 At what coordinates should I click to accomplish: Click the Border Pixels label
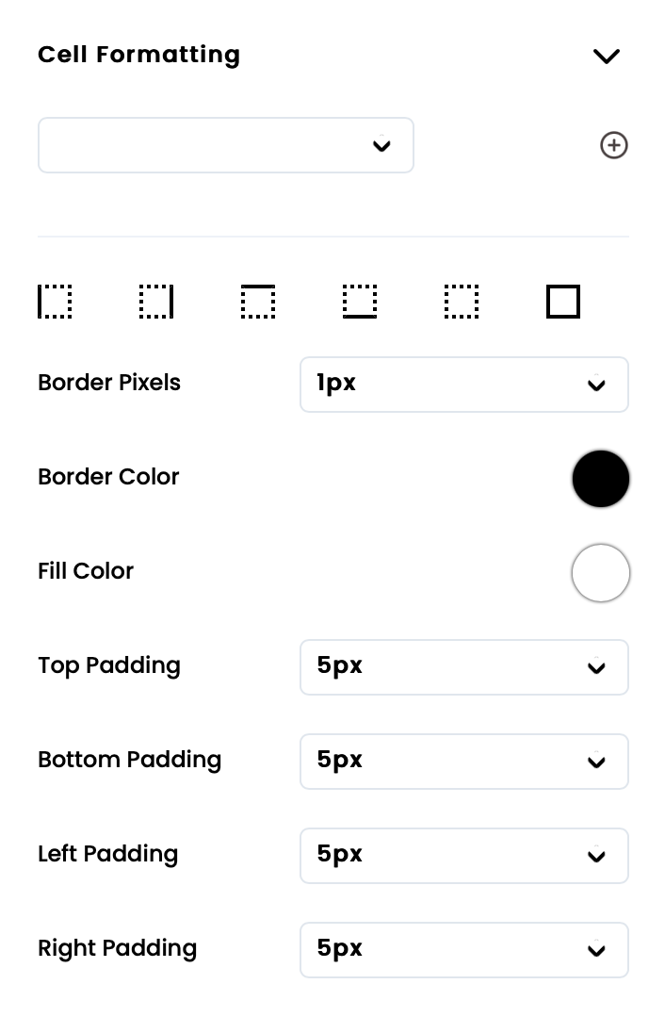tap(109, 383)
